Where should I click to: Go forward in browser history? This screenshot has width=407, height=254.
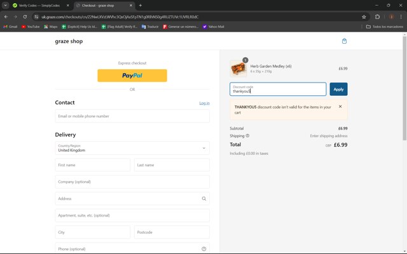coord(15,17)
